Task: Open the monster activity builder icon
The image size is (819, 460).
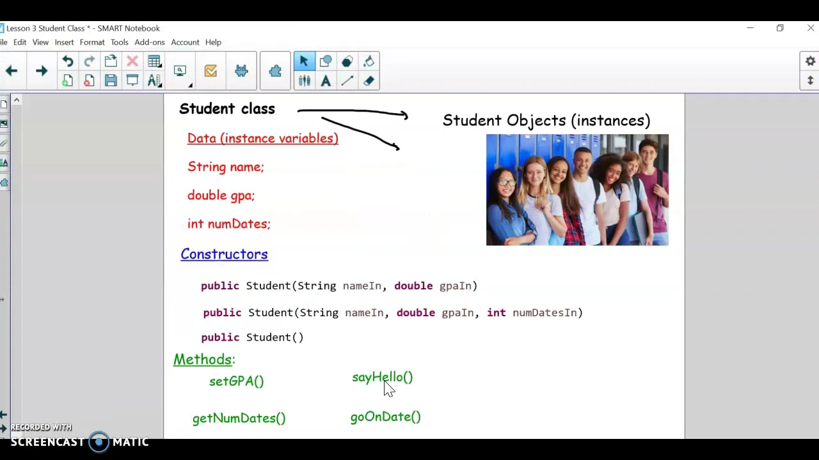Action: click(241, 71)
